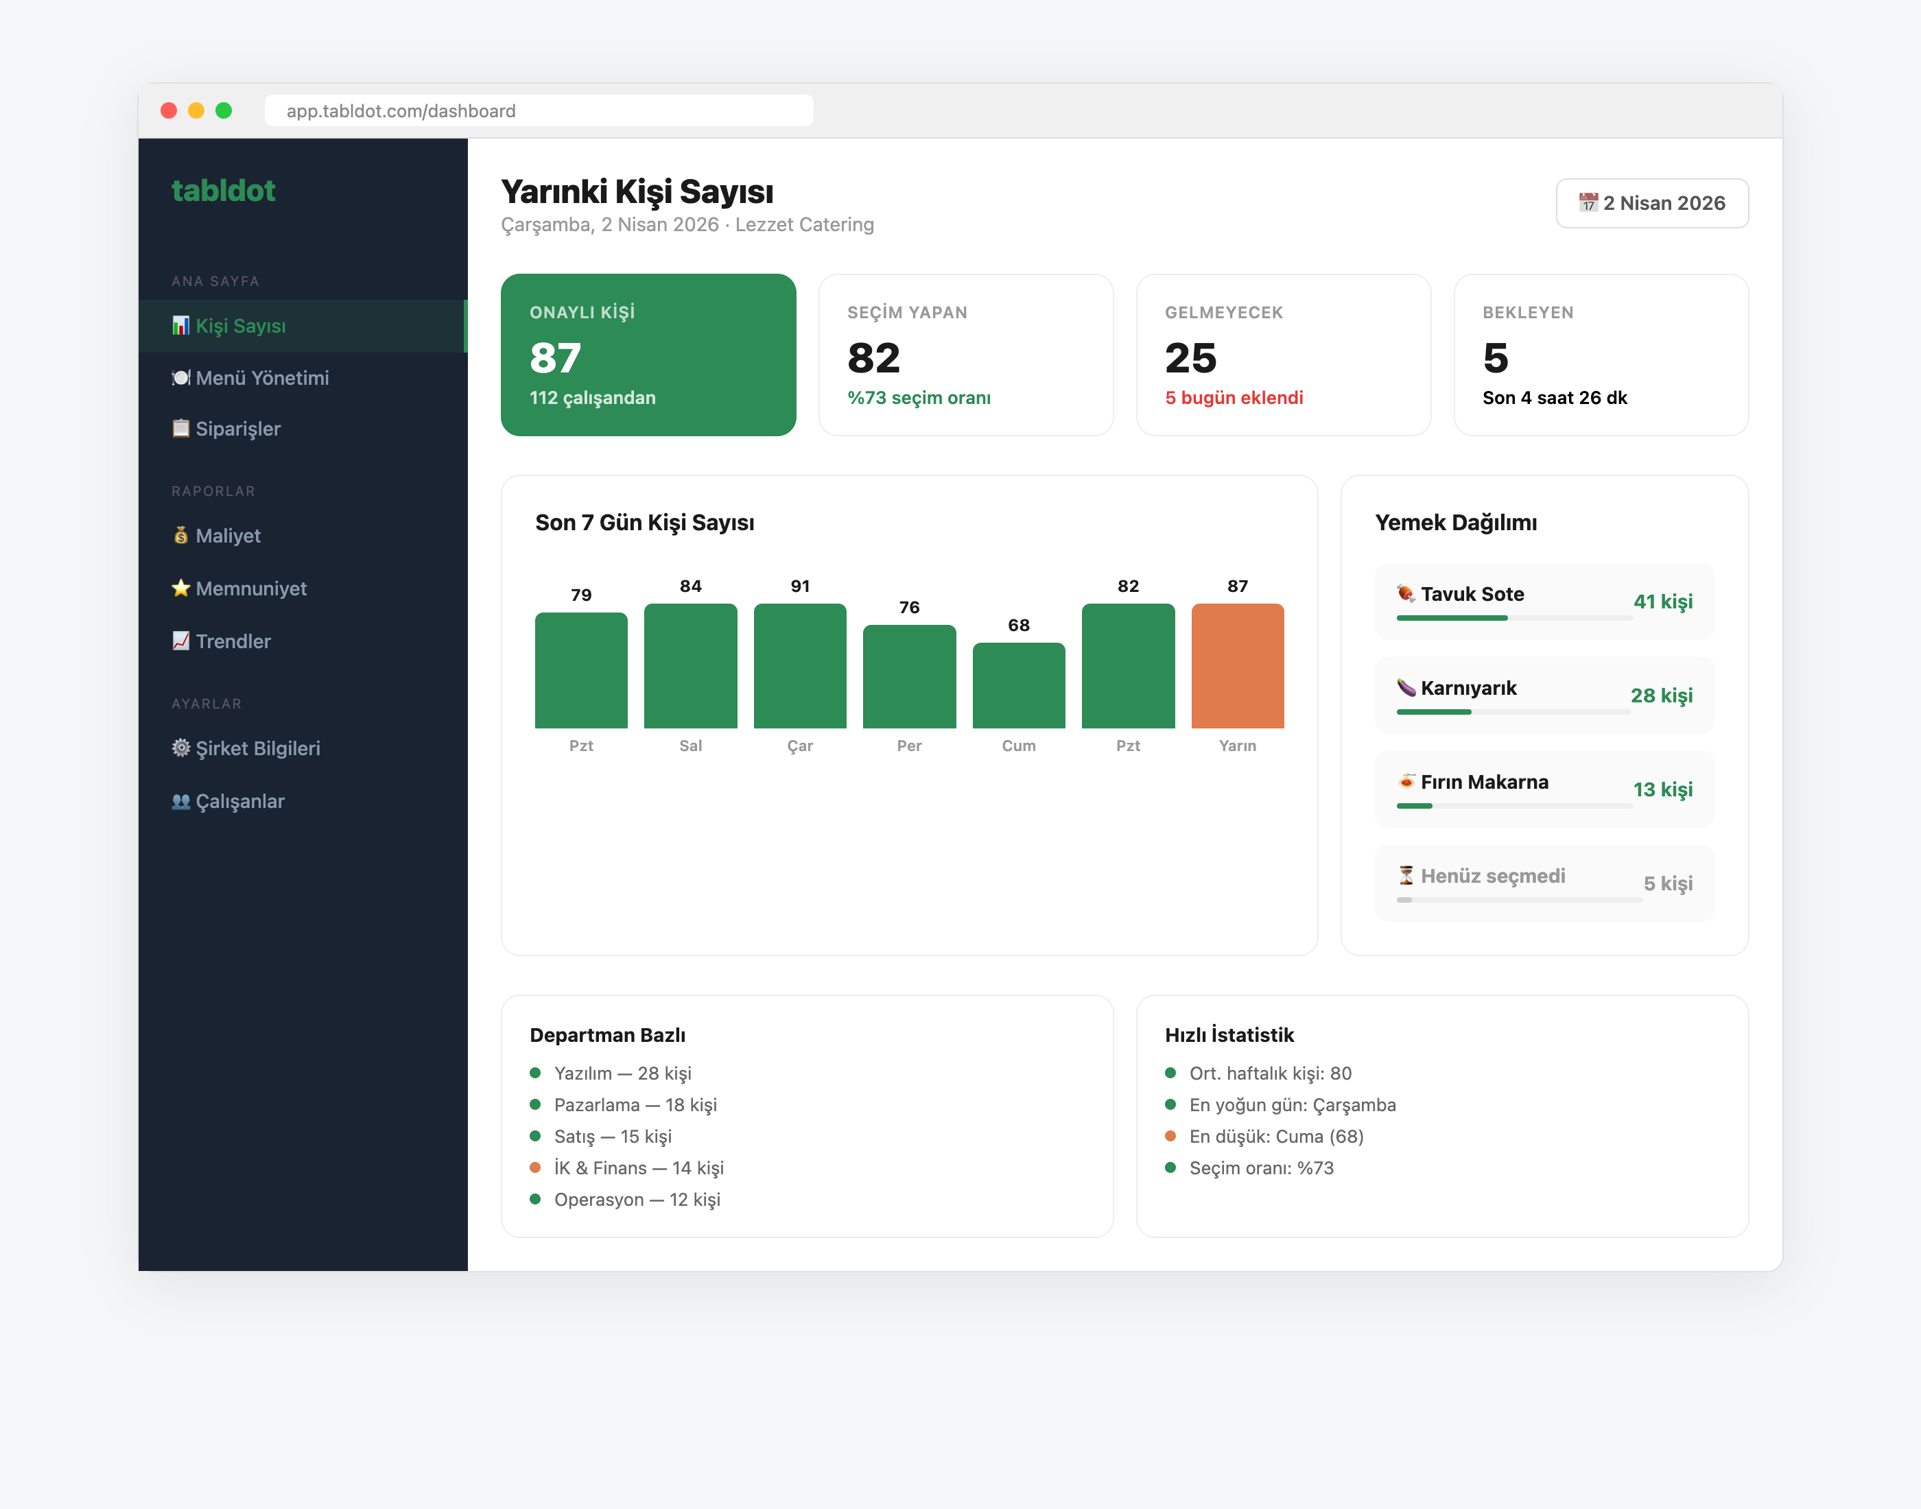Open Çalışanlar settings page
Viewport: 1921px width, 1509px height.
click(x=239, y=801)
